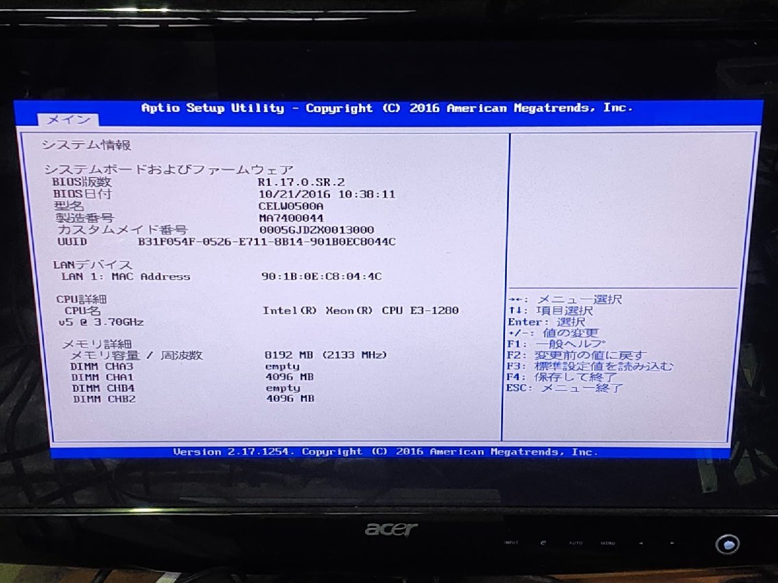Click the メモリ詳細 section heading
The image size is (778, 583).
click(97, 344)
